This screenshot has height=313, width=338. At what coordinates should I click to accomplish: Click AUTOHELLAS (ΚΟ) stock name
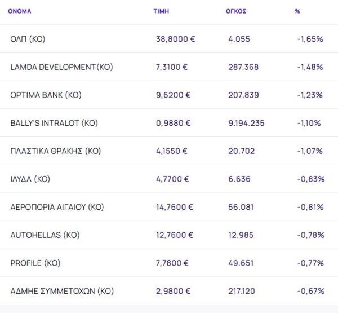click(x=43, y=235)
